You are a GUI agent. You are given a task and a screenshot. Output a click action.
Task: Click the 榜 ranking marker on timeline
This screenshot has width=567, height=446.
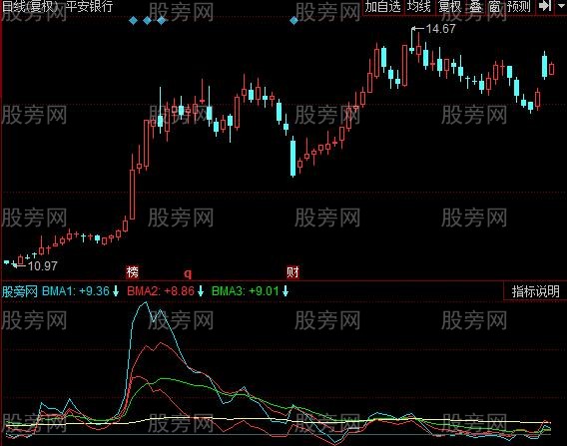coord(133,272)
